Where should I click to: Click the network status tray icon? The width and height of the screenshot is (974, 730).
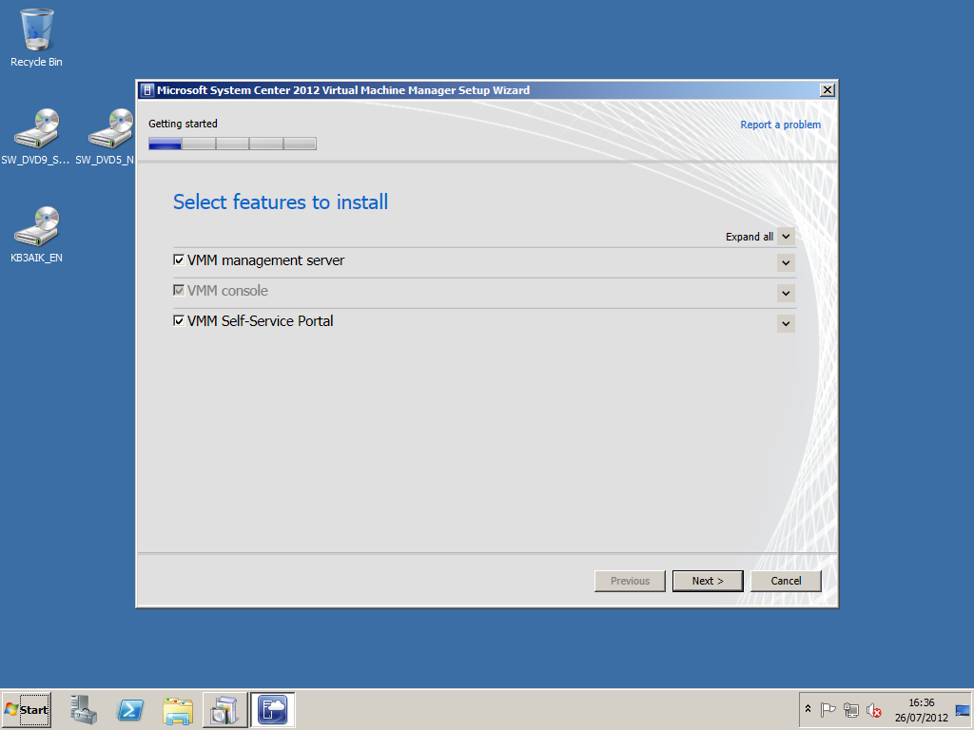(851, 709)
